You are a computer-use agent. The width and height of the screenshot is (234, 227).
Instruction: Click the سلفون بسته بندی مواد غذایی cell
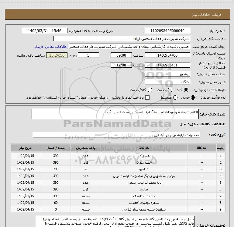pyautogui.click(x=144, y=210)
